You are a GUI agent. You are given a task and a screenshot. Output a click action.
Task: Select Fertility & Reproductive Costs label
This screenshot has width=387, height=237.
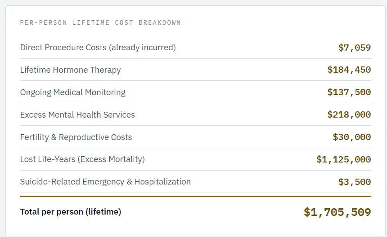click(x=76, y=137)
